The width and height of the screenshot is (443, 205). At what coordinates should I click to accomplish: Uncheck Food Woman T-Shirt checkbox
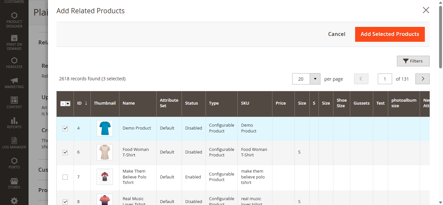(x=65, y=152)
